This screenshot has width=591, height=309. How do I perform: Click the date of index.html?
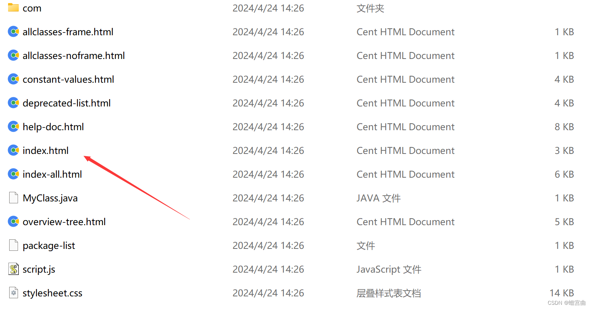pos(268,150)
